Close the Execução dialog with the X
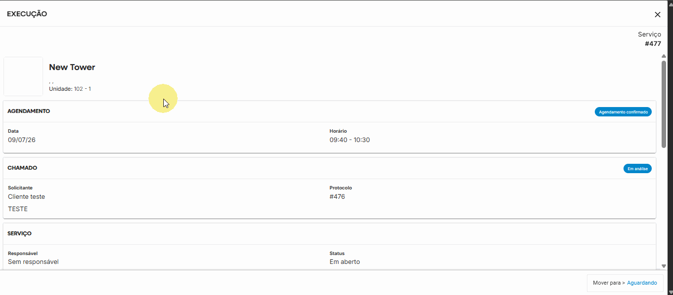 658,15
